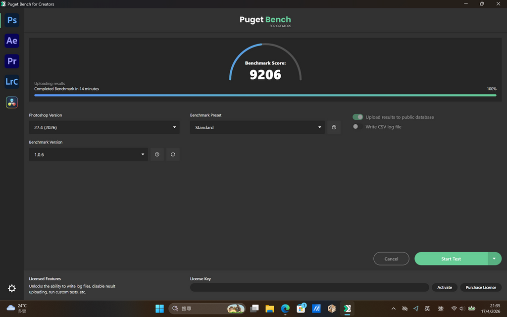Image resolution: width=507 pixels, height=317 pixels.
Task: Open the Premiere Pro benchmark section
Action: point(12,61)
